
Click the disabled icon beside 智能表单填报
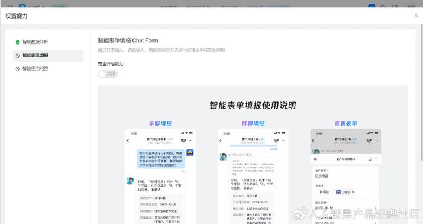click(18, 56)
